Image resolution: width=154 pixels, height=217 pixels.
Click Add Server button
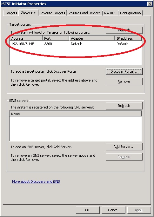pyautogui.click(x=124, y=147)
